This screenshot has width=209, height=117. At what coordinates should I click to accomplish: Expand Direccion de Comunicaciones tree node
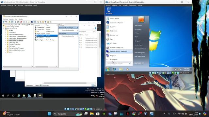tap(6, 36)
